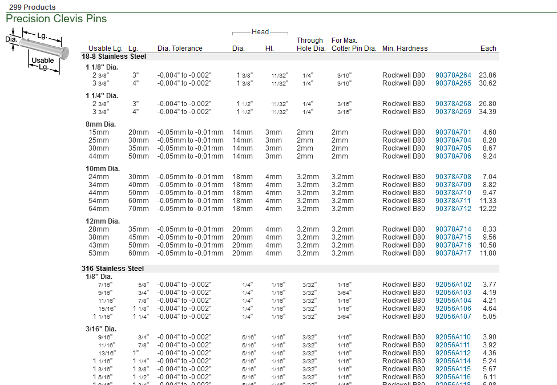Click the 10mm Dia. group label
This screenshot has width=557, height=385.
point(103,169)
